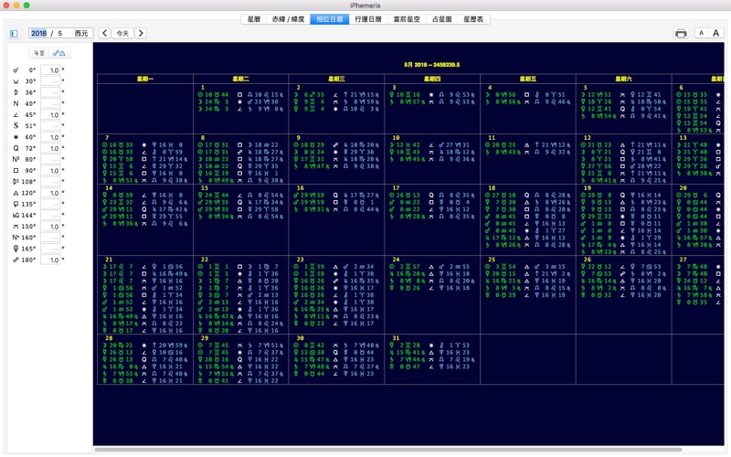Toggle the sidebar panel icon

[x=14, y=34]
